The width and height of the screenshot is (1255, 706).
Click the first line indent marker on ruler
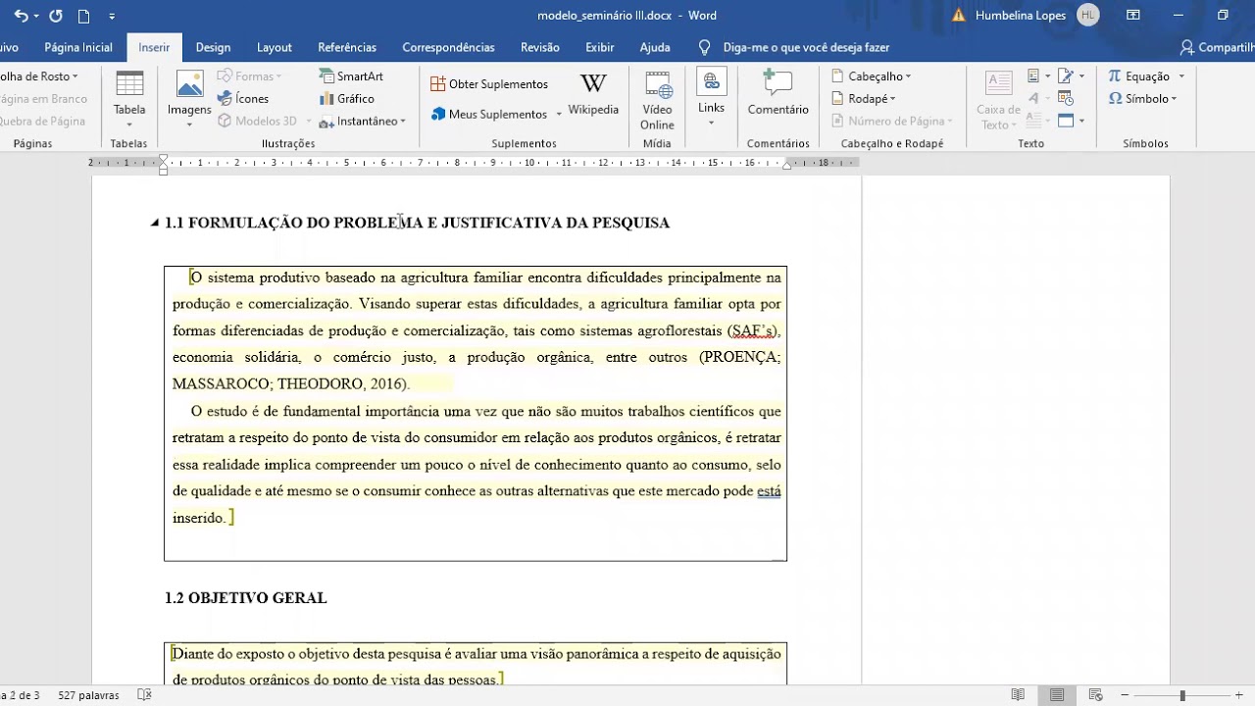(164, 158)
